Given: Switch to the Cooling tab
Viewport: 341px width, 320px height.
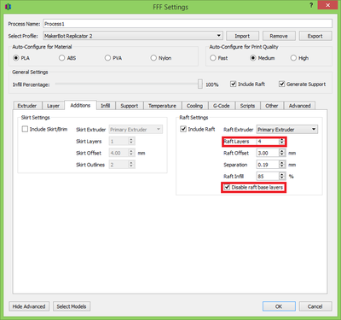Looking at the screenshot, I should coord(195,106).
